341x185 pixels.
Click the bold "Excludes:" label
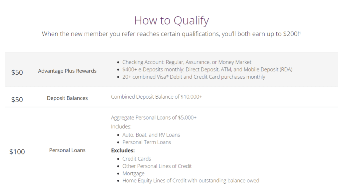[123, 150]
